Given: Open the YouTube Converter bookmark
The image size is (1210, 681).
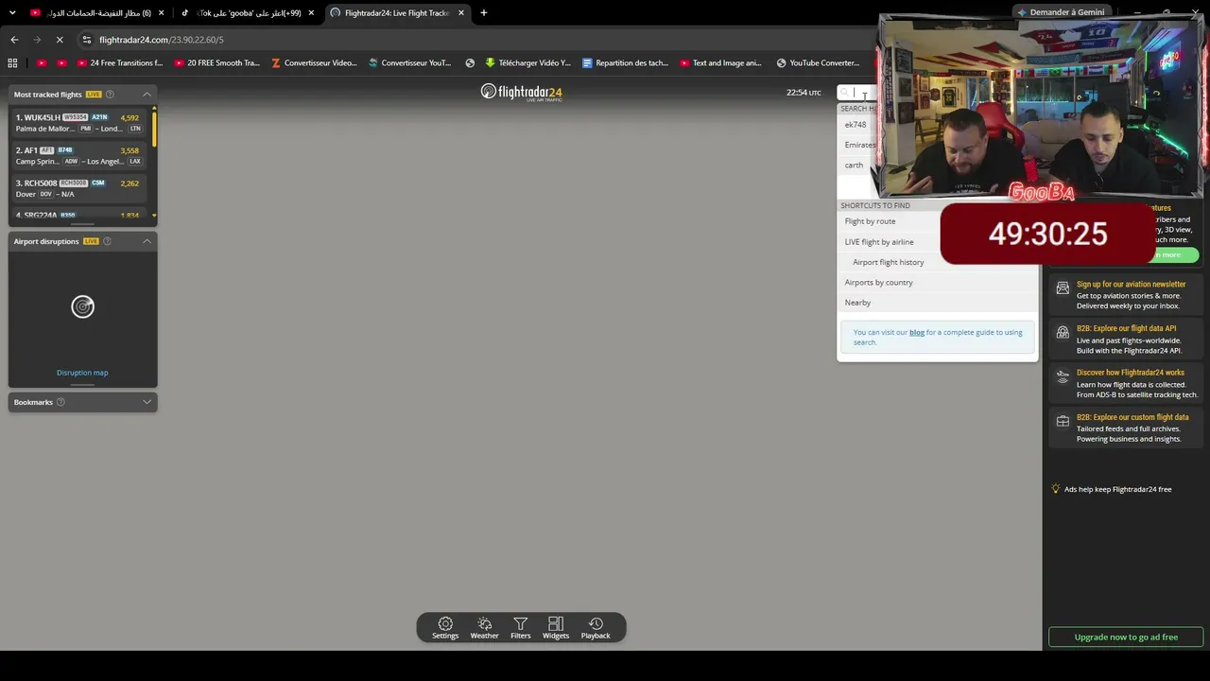Looking at the screenshot, I should pyautogui.click(x=818, y=63).
